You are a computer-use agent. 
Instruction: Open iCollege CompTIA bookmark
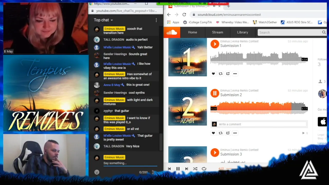(197, 22)
